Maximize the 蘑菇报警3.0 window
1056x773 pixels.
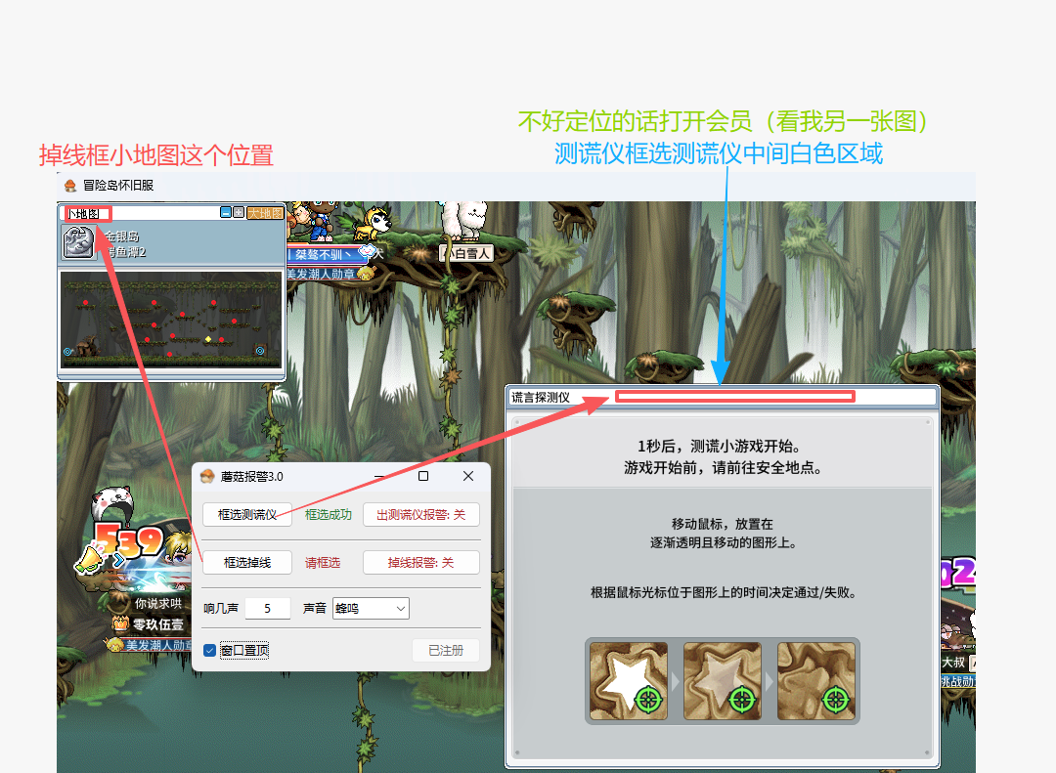423,476
